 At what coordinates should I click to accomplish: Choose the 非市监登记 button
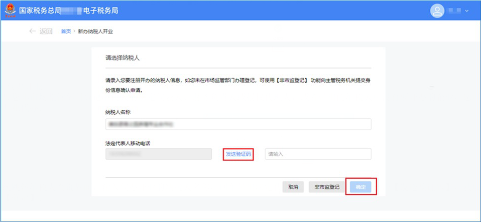point(327,187)
